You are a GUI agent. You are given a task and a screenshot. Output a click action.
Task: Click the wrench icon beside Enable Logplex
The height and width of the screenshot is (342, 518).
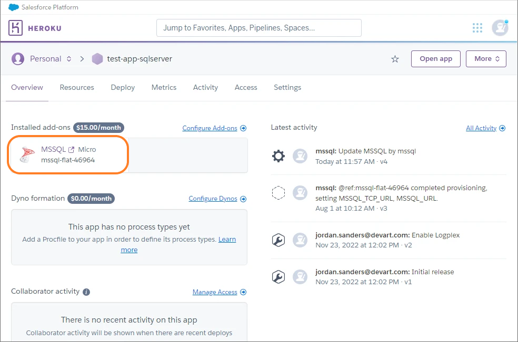click(x=278, y=240)
